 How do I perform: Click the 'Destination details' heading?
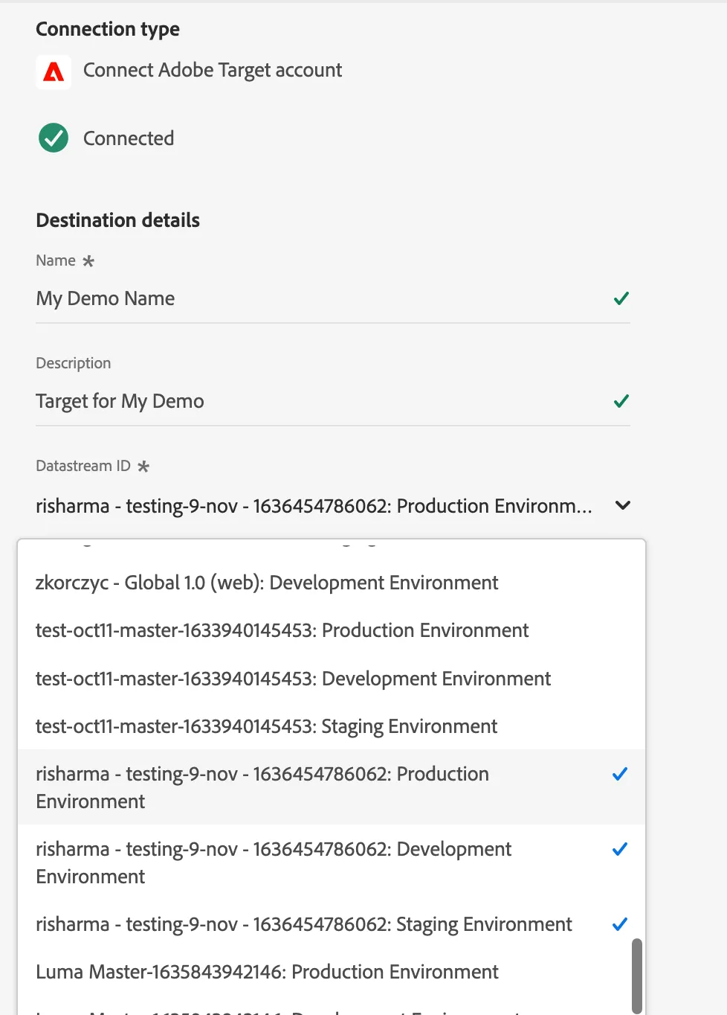point(118,220)
